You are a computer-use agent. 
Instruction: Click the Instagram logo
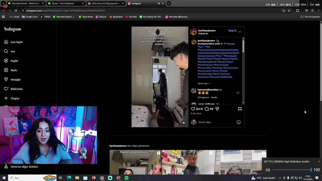coord(13,29)
